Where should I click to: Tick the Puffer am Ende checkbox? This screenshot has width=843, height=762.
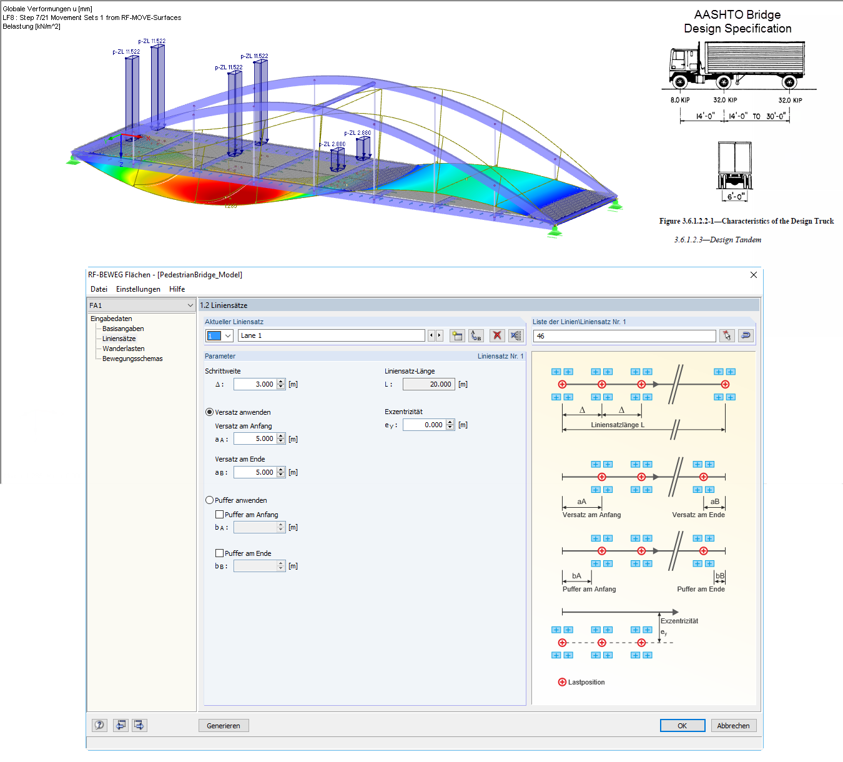tap(219, 553)
